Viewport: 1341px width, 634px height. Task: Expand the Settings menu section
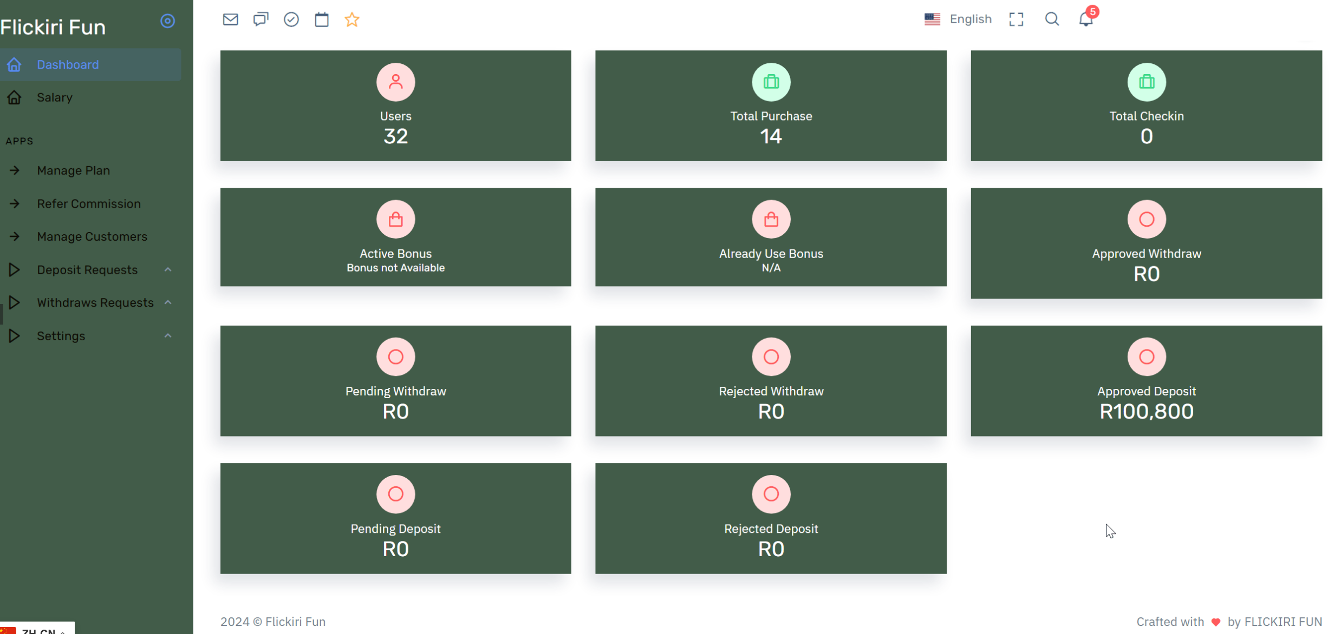[61, 336]
